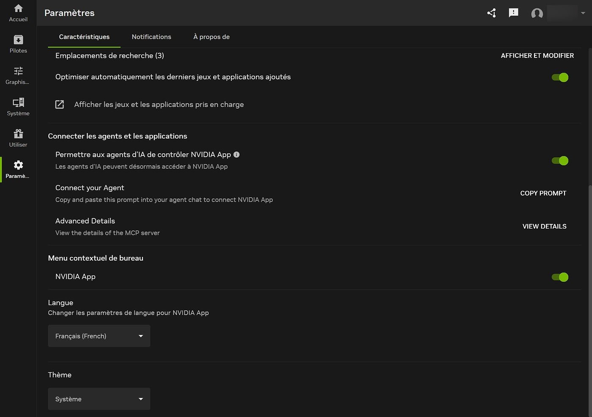The height and width of the screenshot is (417, 592).
Task: Toggle NVIDIA App desktop context menu switch
Action: coord(560,277)
